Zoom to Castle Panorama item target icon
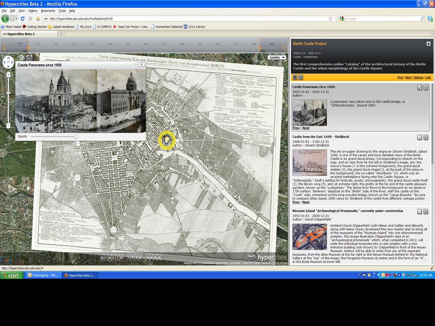 pyautogui.click(x=425, y=87)
